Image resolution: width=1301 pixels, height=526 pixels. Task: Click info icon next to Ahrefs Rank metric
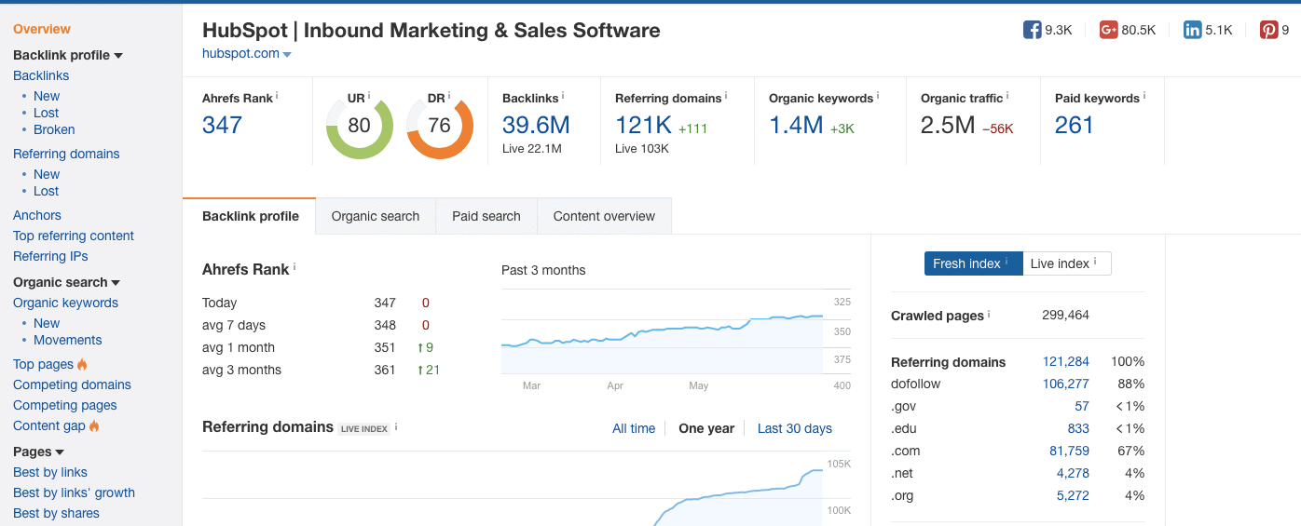click(277, 96)
